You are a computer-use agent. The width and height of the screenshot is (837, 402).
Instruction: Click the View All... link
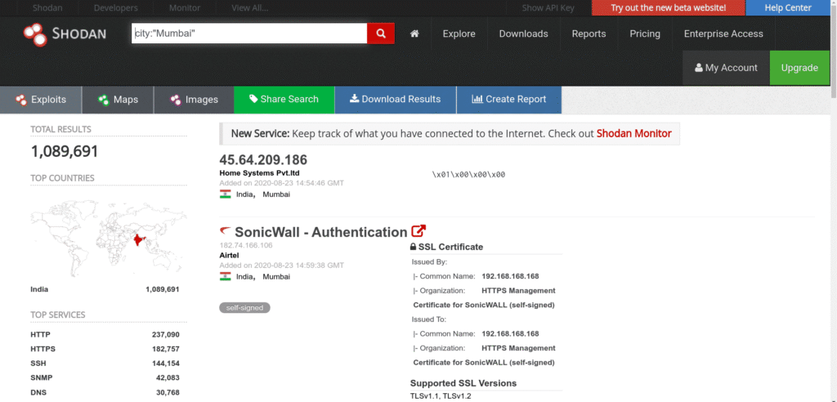[x=250, y=8]
